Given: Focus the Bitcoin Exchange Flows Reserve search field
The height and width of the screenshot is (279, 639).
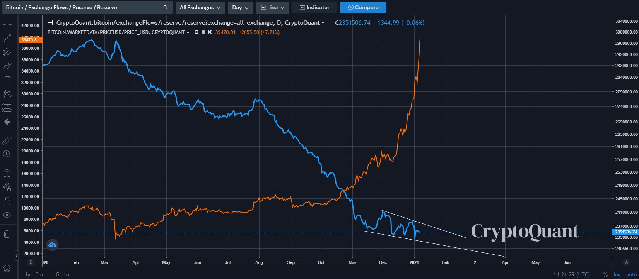Looking at the screenshot, I should pos(87,7).
